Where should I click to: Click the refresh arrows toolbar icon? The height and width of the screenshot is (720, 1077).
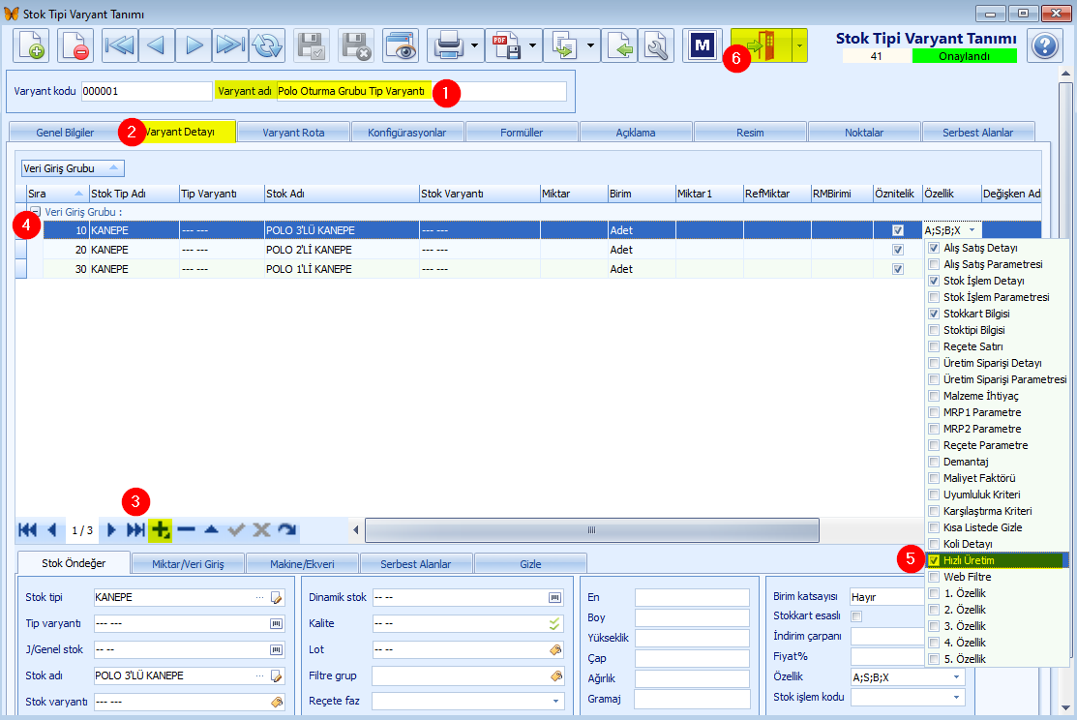267,46
